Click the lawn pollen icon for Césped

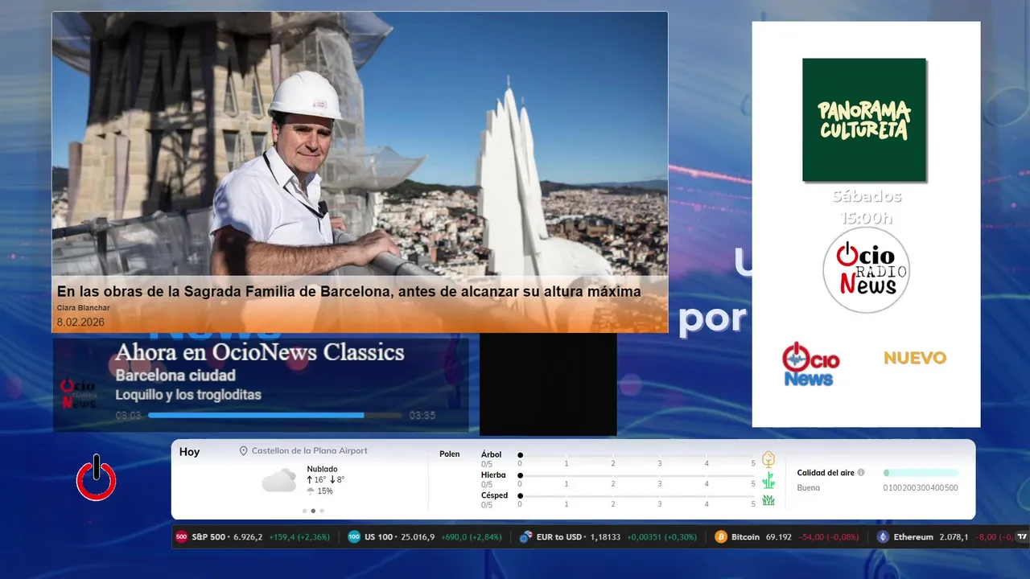point(768,500)
